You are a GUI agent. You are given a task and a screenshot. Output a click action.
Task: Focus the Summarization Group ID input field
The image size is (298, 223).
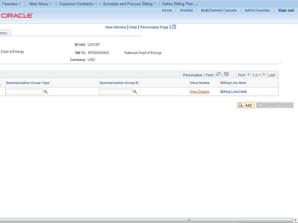pos(116,92)
